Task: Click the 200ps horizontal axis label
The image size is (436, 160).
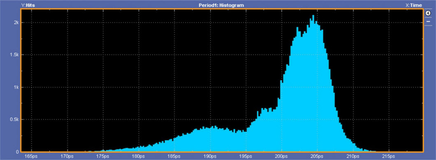Action: 281,156
